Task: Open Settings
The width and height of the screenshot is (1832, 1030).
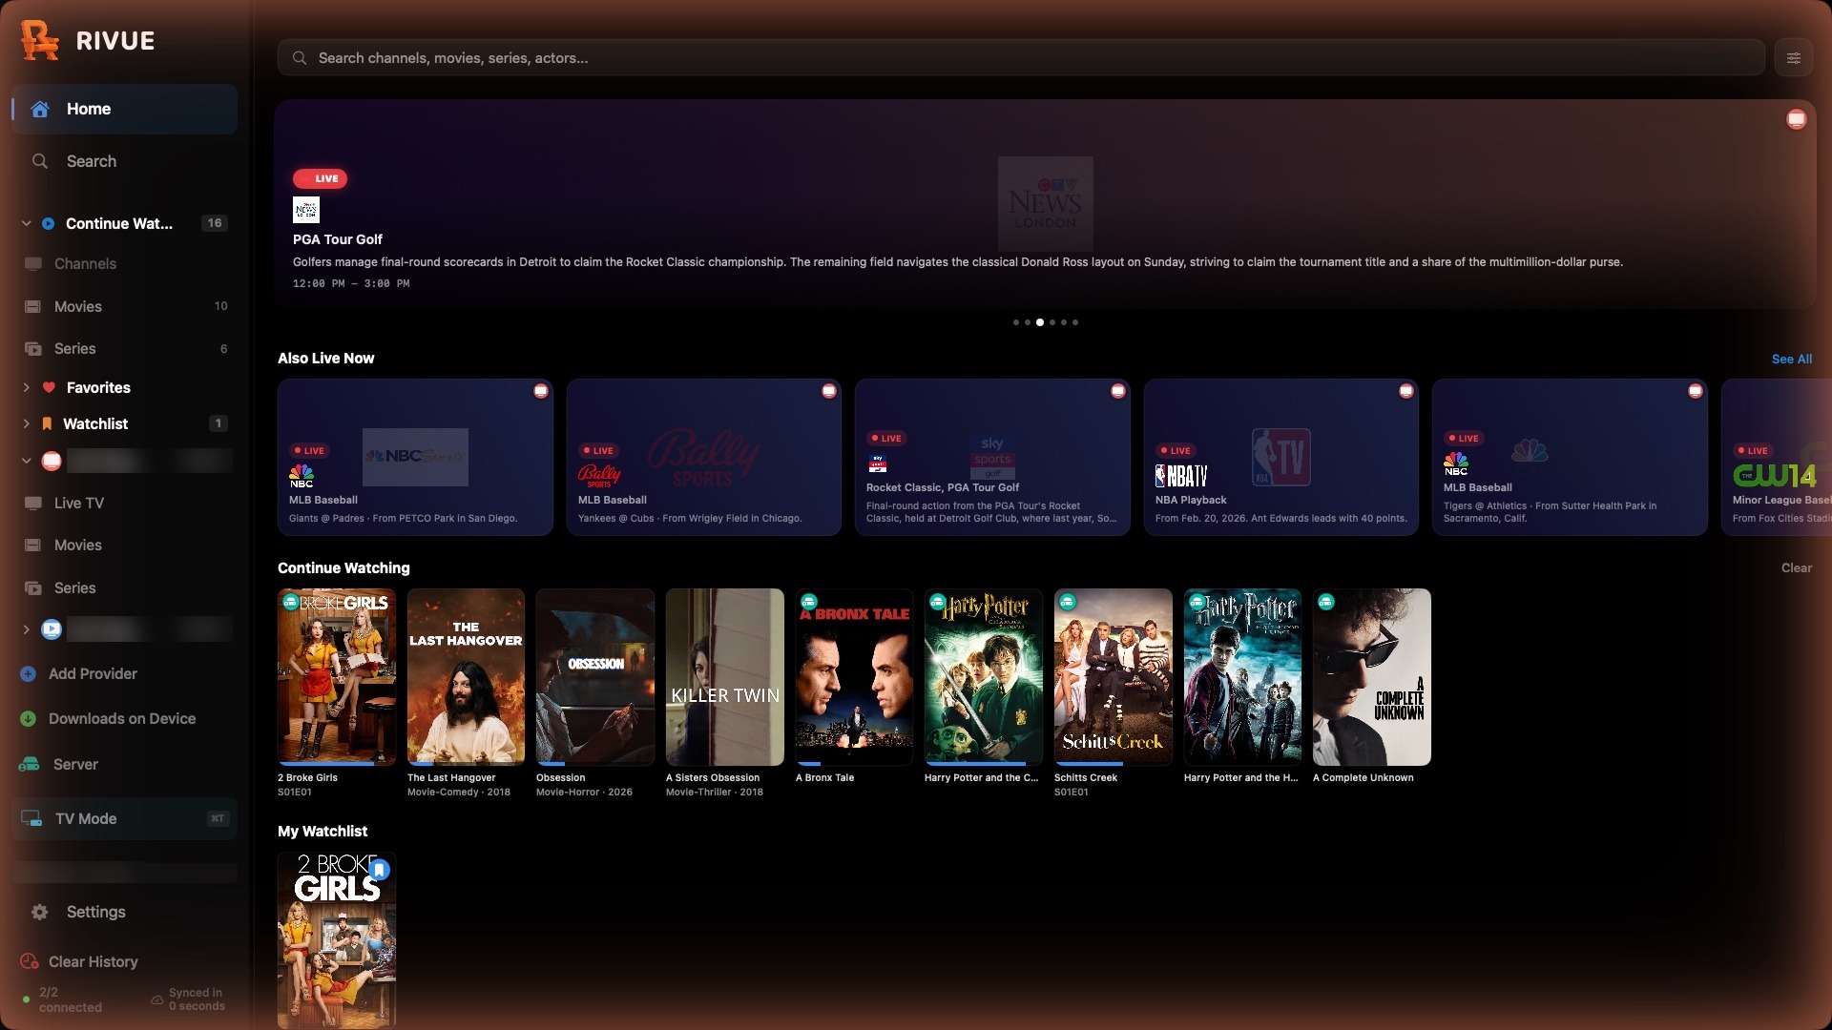Action: click(125, 912)
